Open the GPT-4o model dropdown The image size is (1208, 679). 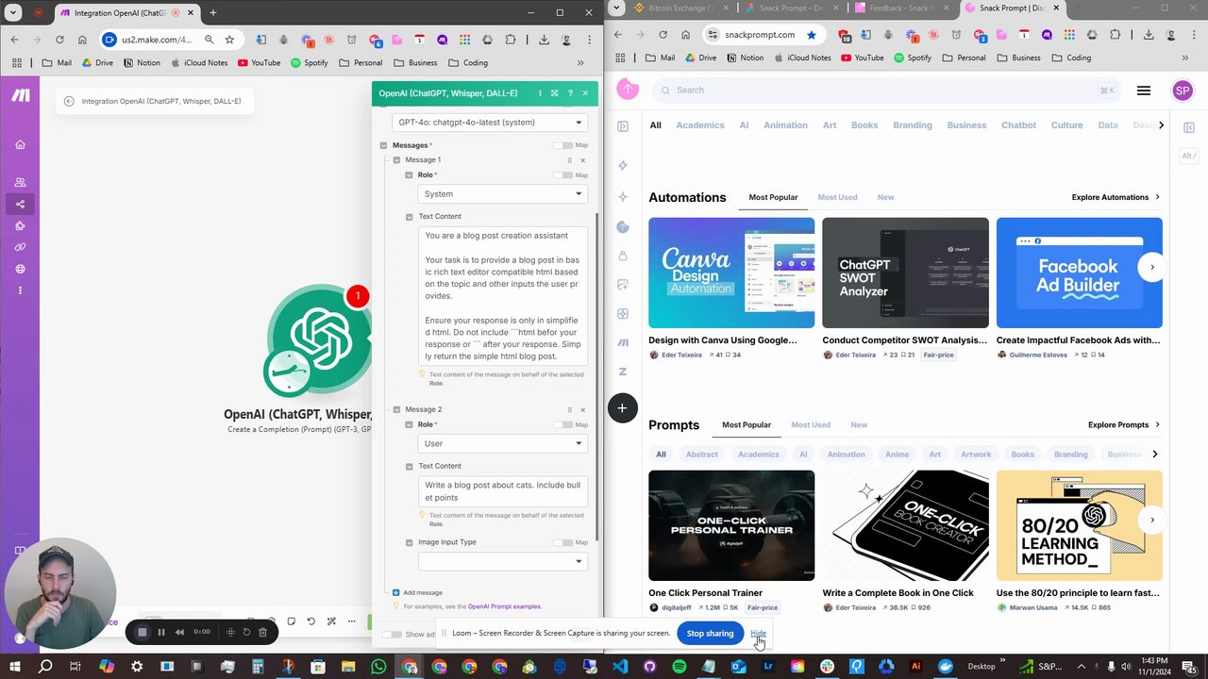490,123
